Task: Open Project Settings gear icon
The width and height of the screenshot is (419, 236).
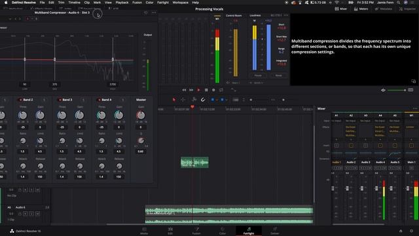Action: click(412, 231)
